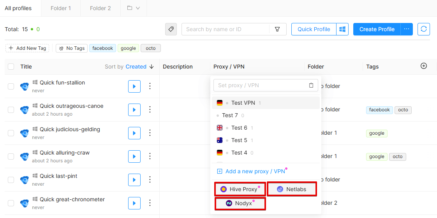Start the Quick alluring-craw profile
Image resolution: width=437 pixels, height=218 pixels.
click(x=134, y=156)
